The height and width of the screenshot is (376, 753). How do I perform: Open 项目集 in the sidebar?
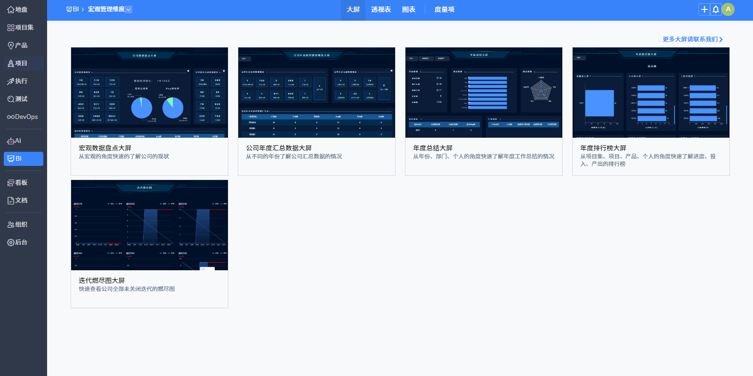(x=21, y=28)
